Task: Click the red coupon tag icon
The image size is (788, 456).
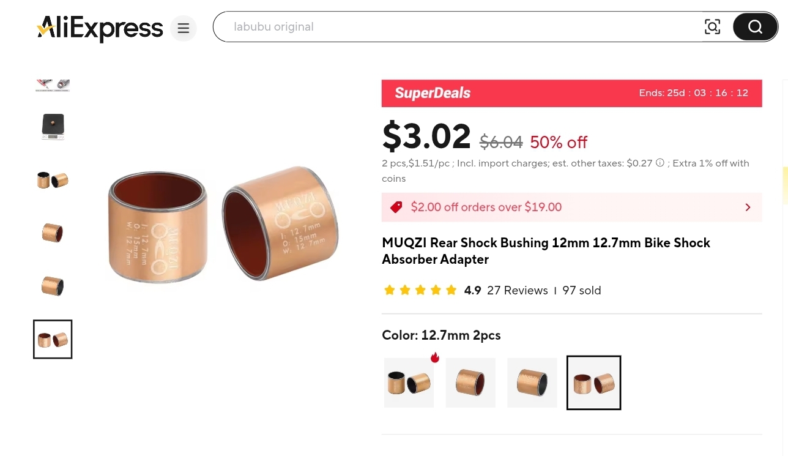Action: [x=396, y=207]
